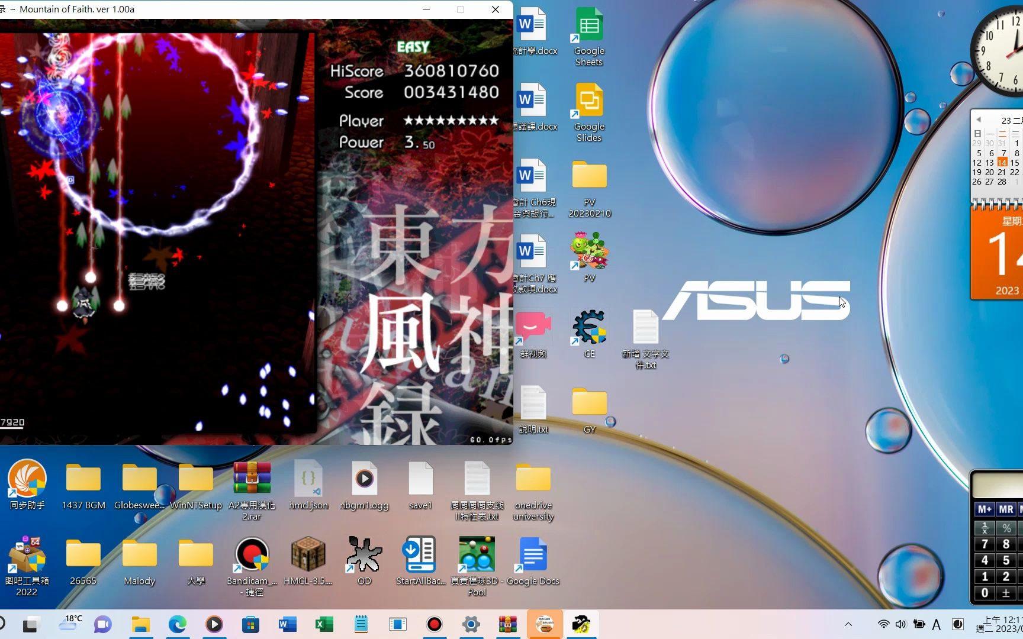Viewport: 1023px width, 639px height.
Task: Switch the IME input mode A indicator
Action: click(937, 624)
